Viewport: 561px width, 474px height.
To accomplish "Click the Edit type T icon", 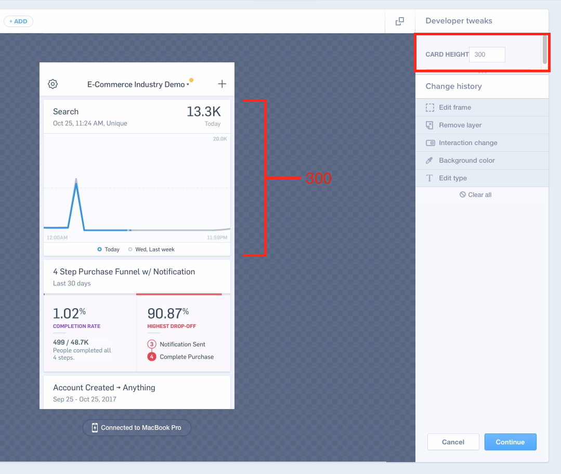I will click(430, 178).
